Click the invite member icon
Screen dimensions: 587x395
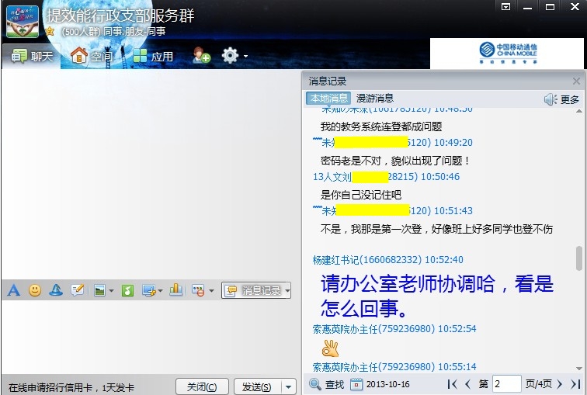[201, 55]
